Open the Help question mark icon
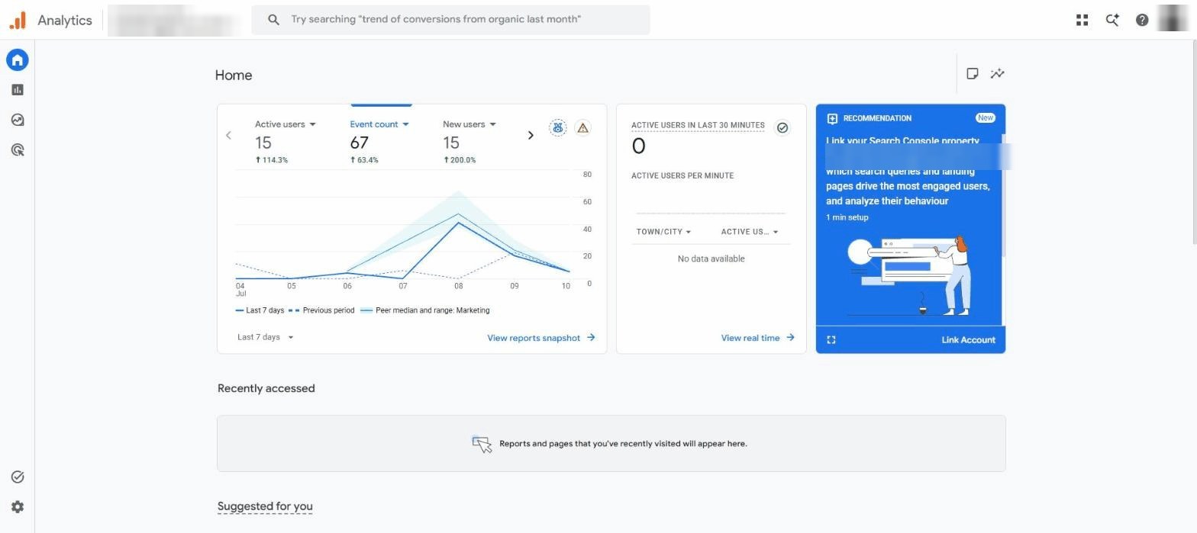Viewport: 1197px width, 533px height. [1142, 21]
